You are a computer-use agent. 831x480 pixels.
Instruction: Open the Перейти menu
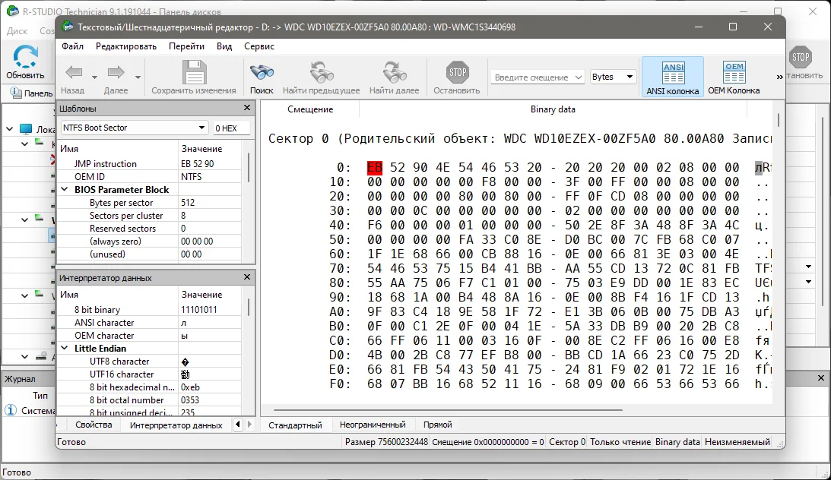(x=186, y=46)
